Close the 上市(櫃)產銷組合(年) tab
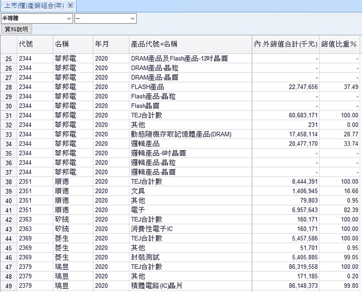362x292 pixels. (x=70, y=5)
